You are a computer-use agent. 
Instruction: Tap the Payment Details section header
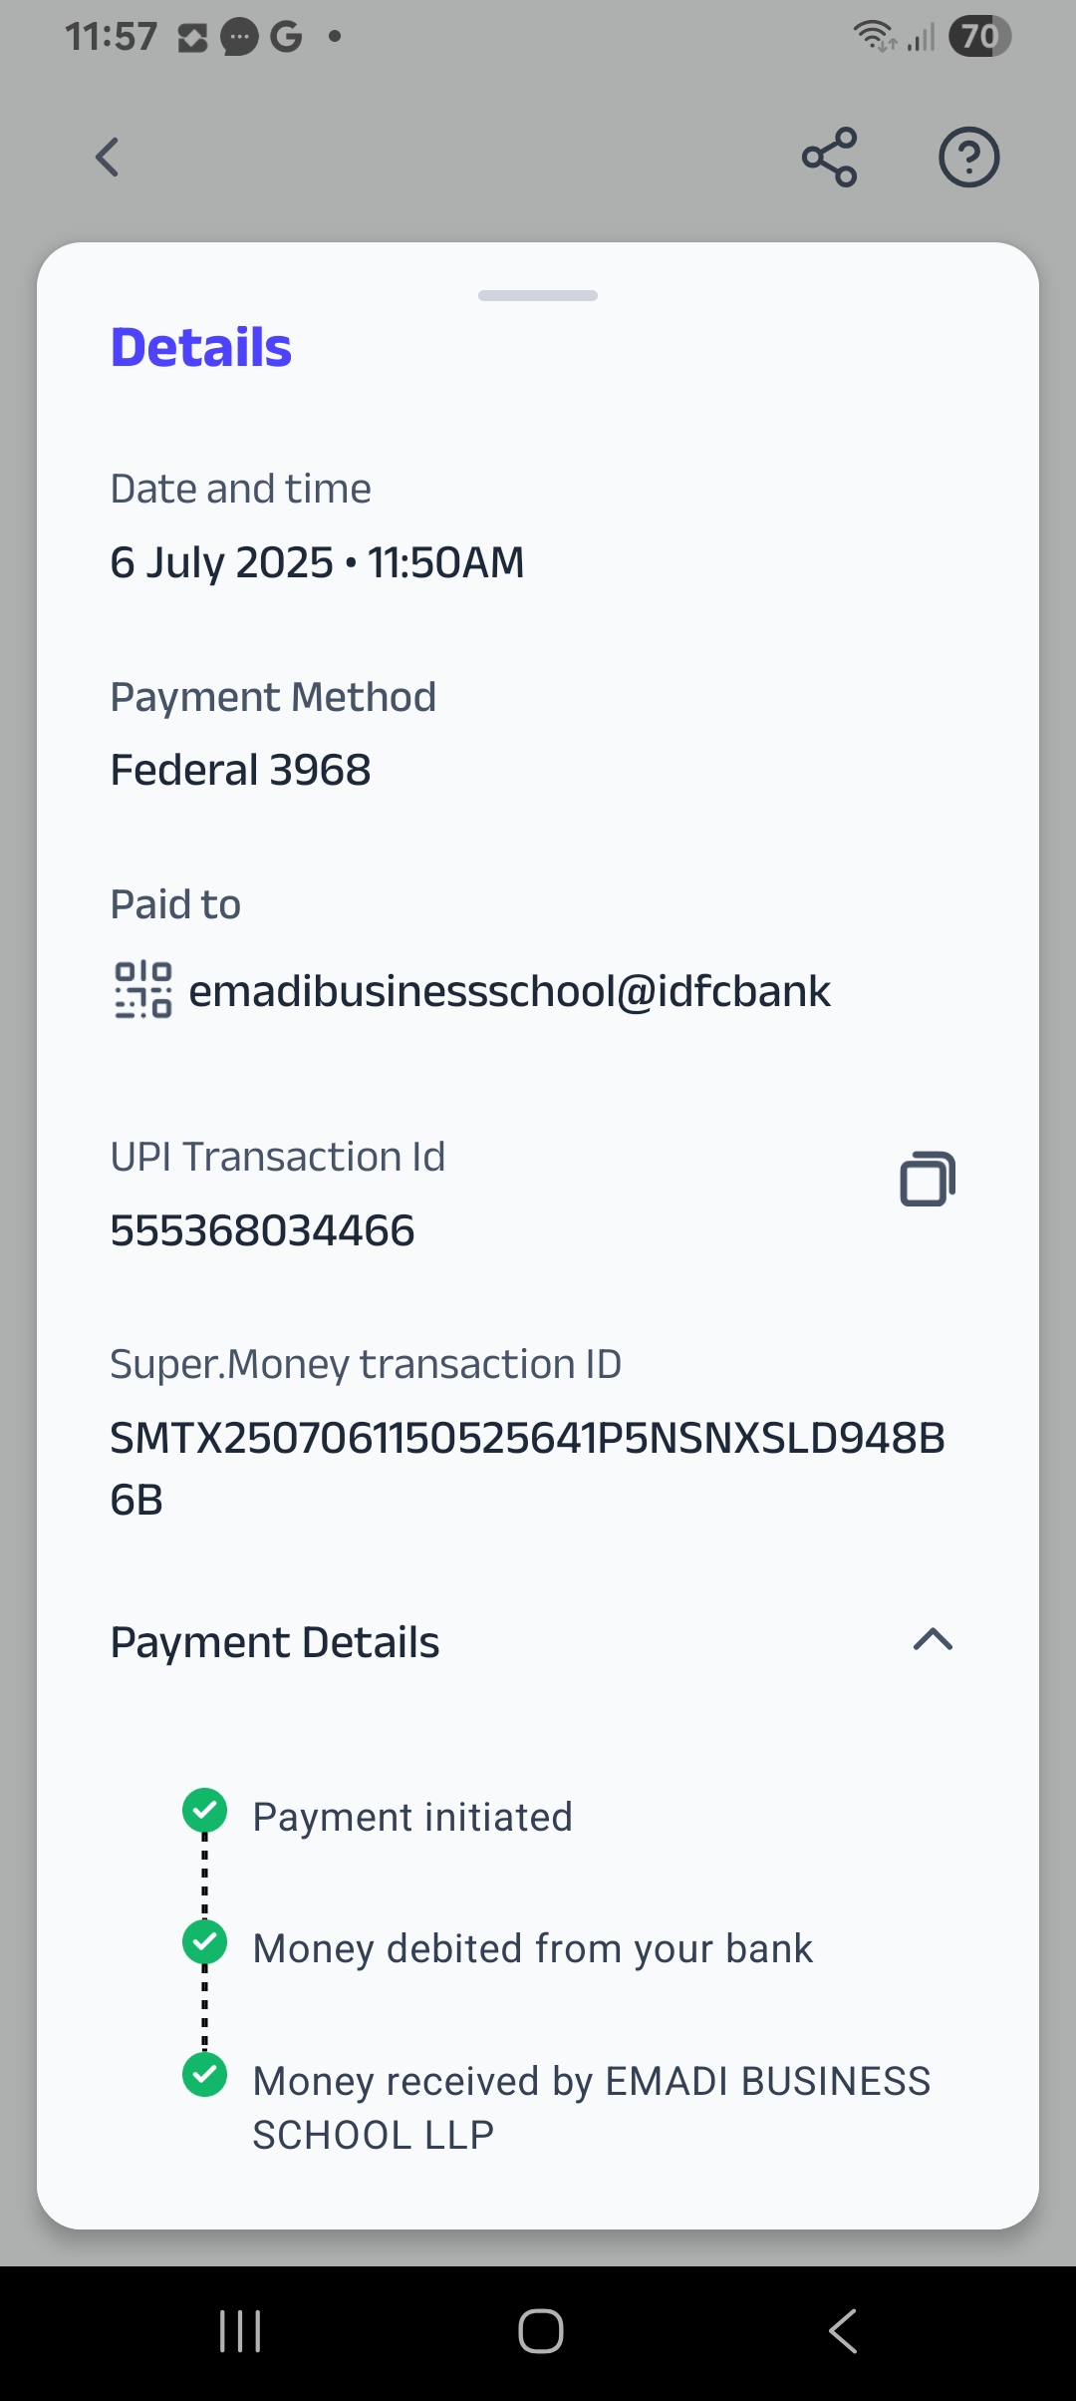click(x=275, y=1642)
